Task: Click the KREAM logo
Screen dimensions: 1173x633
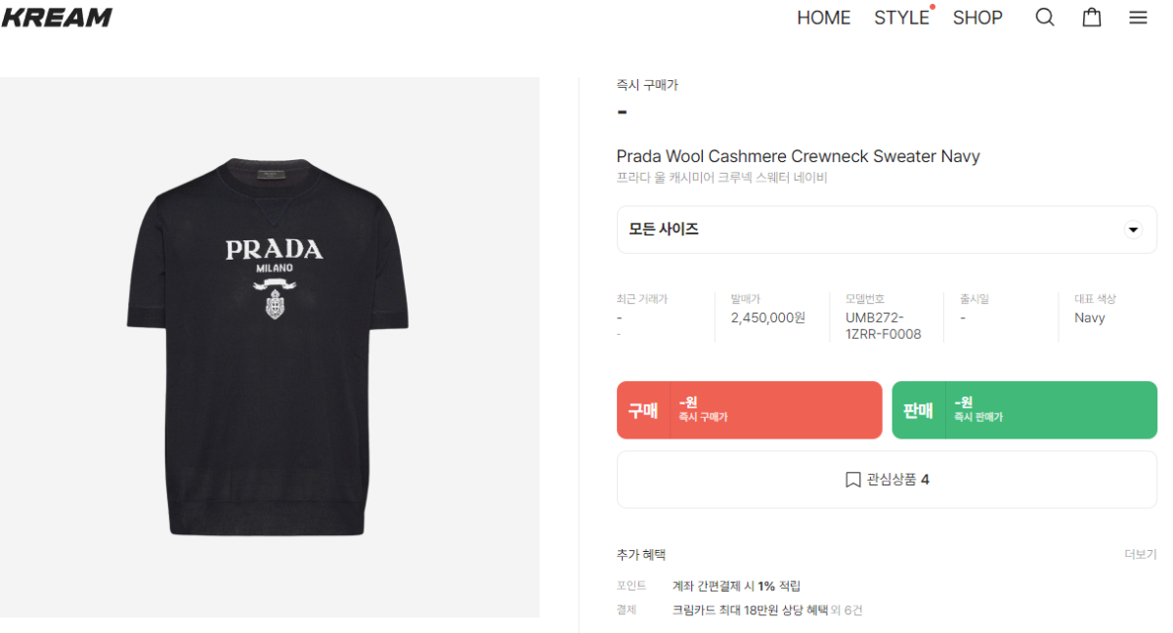Action: point(57,18)
